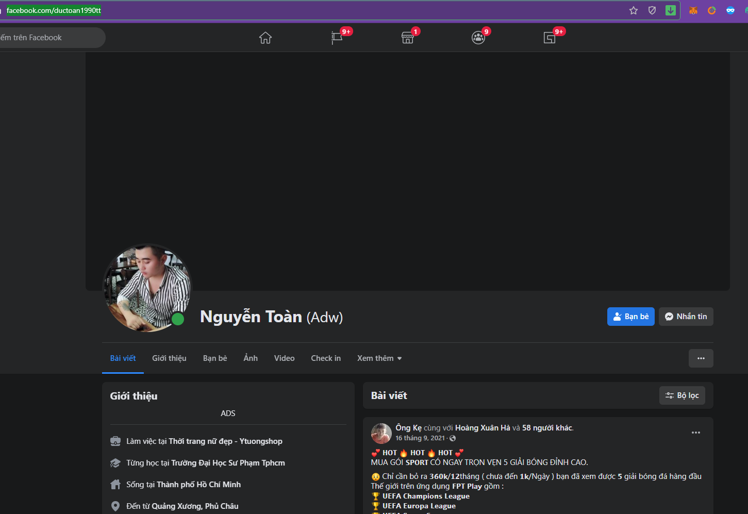Open Nguyễn Toàn profile picture

(147, 288)
